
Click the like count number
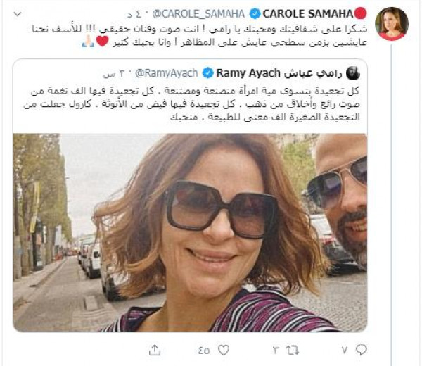204,351
